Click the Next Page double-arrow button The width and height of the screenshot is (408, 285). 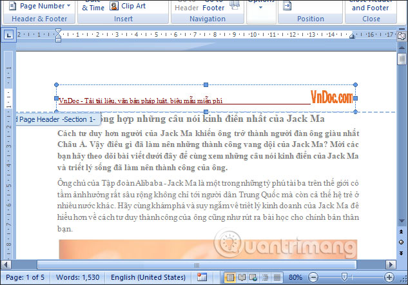point(402,253)
